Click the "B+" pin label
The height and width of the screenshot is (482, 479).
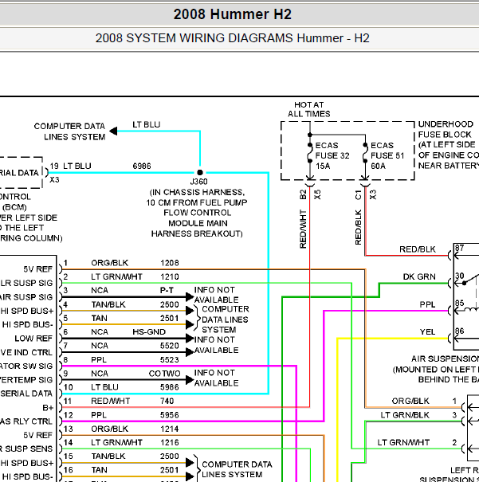[x=48, y=408]
